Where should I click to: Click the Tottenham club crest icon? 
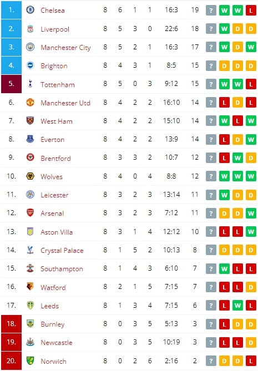click(30, 84)
